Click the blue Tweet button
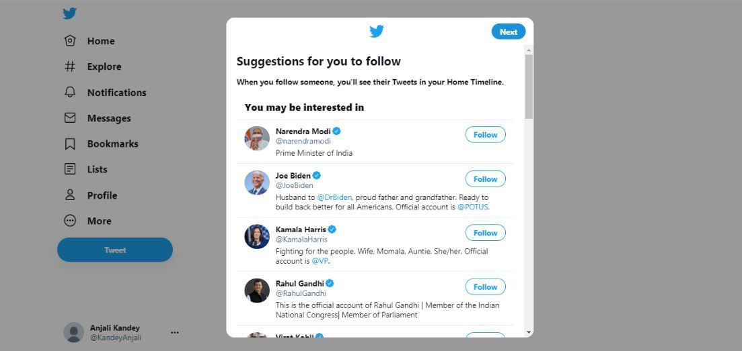The height and width of the screenshot is (351, 742). click(x=115, y=250)
